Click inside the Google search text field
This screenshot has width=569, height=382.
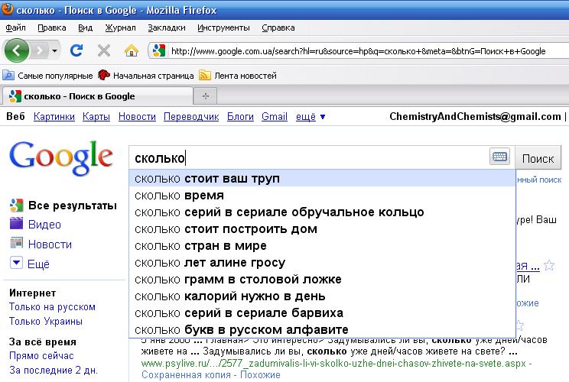(x=306, y=158)
